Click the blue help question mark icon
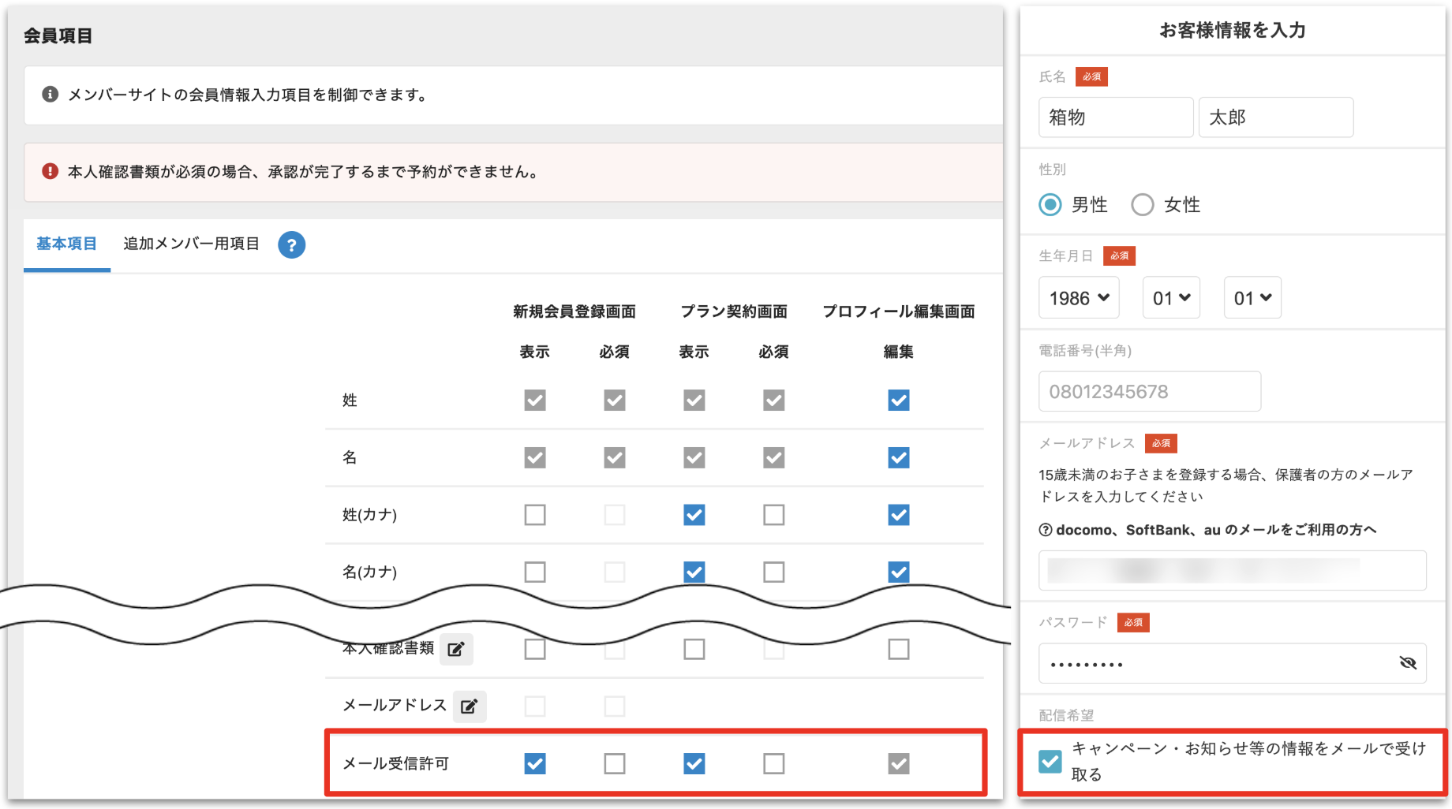1452x809 pixels. click(291, 244)
